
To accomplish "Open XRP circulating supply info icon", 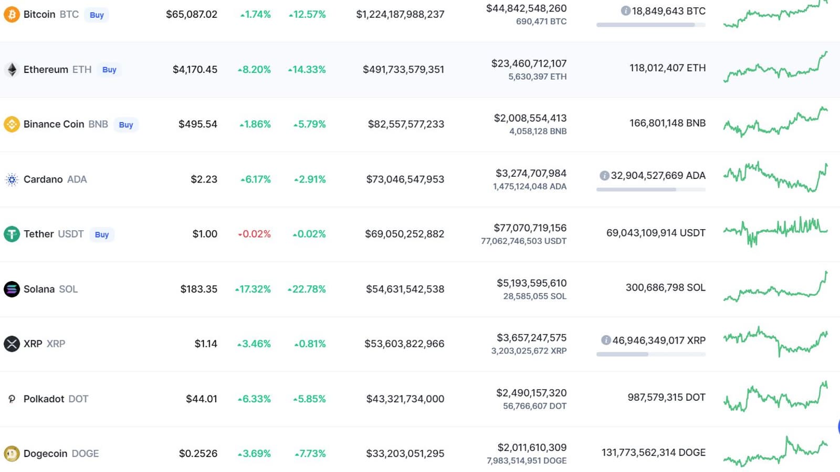I will 606,340.
